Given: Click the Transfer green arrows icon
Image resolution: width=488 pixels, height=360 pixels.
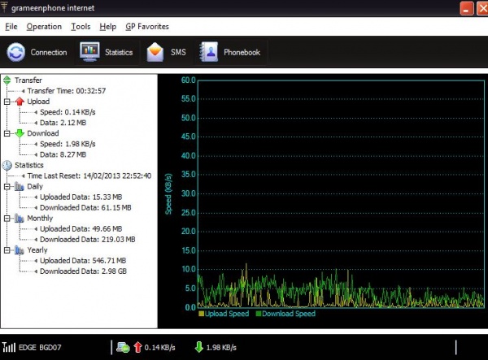Looking at the screenshot, I should (x=7, y=80).
